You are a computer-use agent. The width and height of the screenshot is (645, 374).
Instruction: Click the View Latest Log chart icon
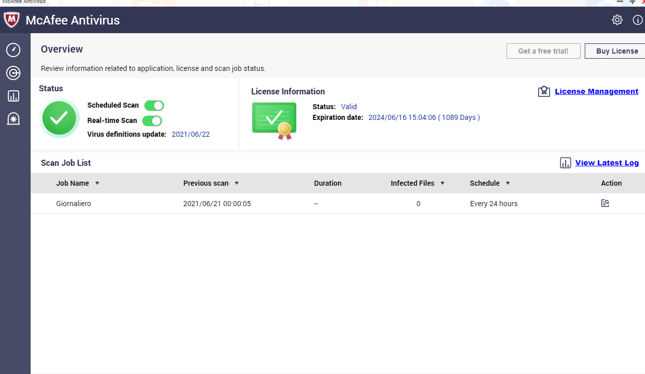pyautogui.click(x=565, y=163)
